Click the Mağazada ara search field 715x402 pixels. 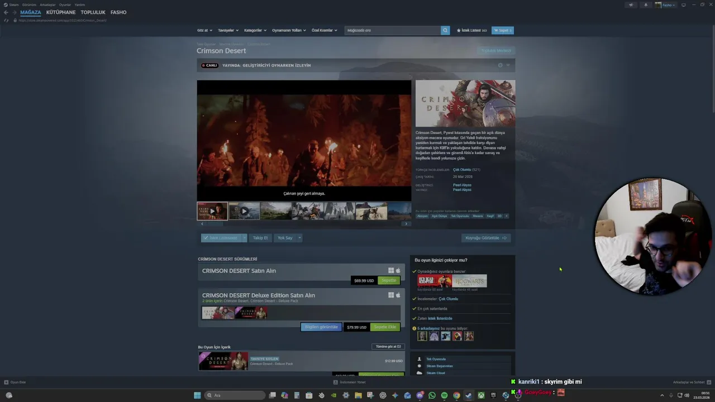[393, 30]
